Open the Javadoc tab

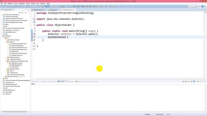(43, 82)
